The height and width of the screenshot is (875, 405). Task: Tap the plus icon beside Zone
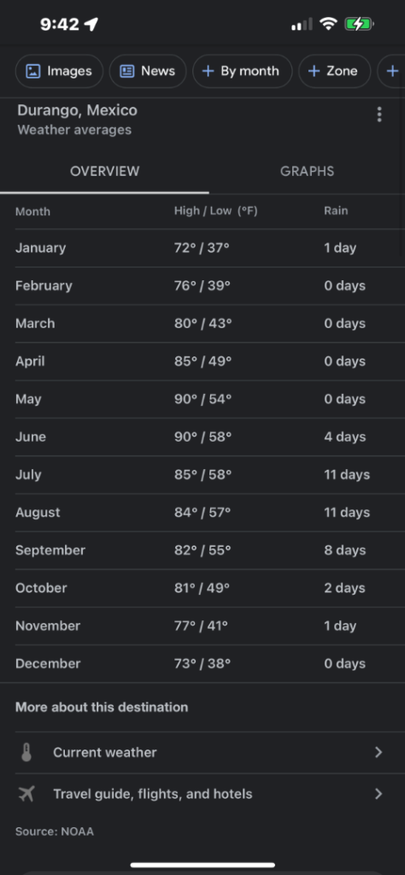[x=314, y=71]
